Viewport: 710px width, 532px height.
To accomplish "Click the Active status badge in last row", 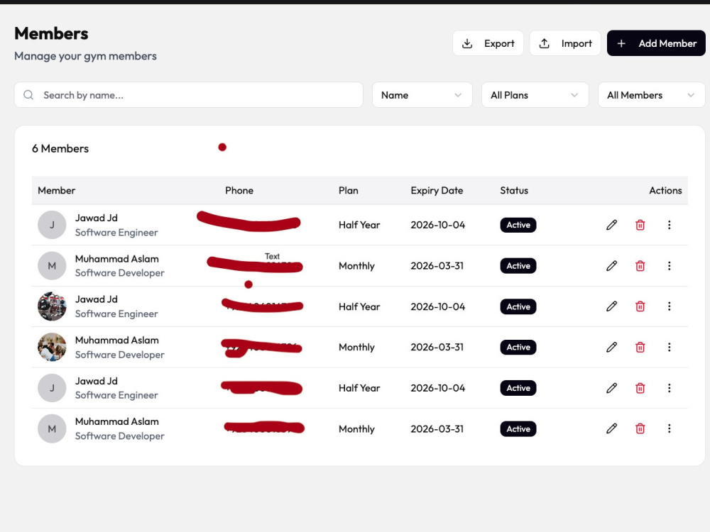I will point(518,428).
